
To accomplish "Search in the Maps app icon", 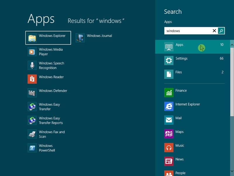I will [169, 134].
